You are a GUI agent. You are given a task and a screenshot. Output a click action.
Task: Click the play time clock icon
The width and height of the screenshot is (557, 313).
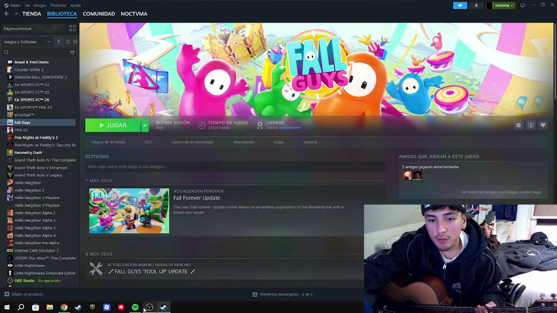pos(201,125)
